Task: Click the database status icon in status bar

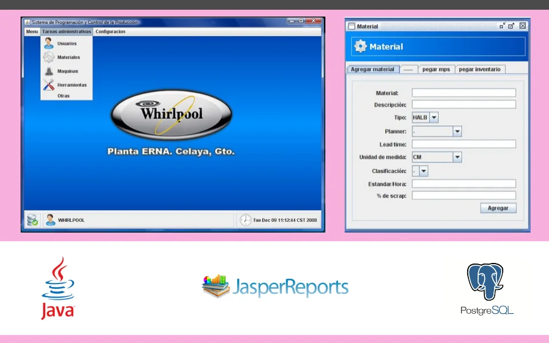Action: click(33, 220)
